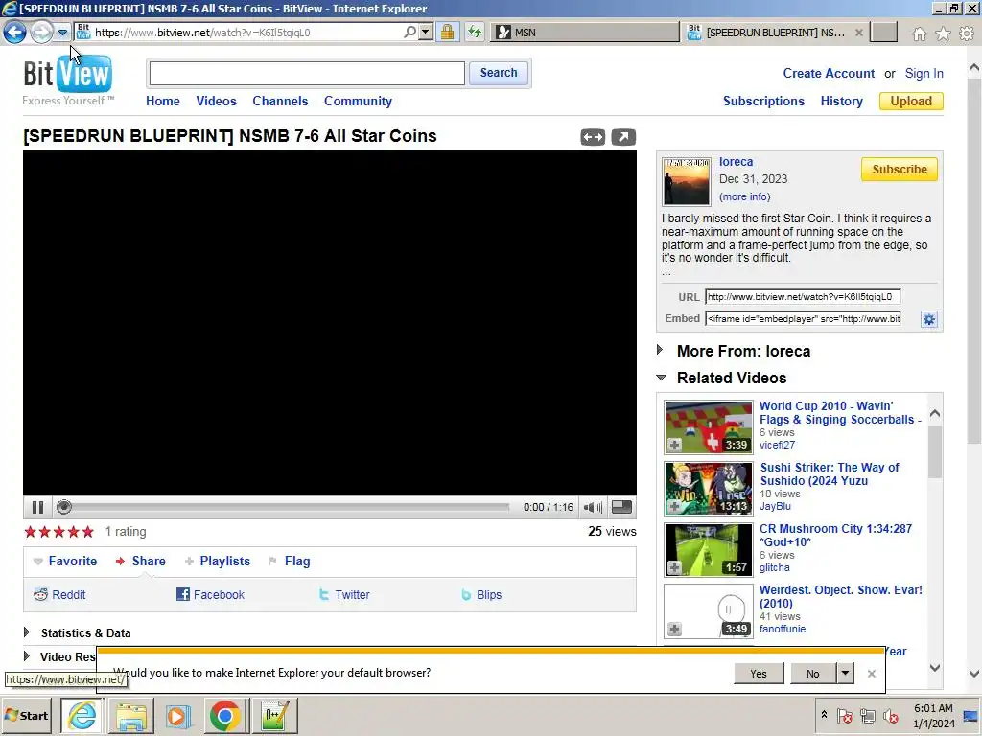
Task: Select the Embed code field
Action: [803, 318]
